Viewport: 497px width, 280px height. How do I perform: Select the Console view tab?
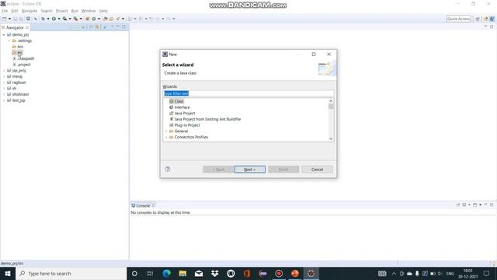143,205
